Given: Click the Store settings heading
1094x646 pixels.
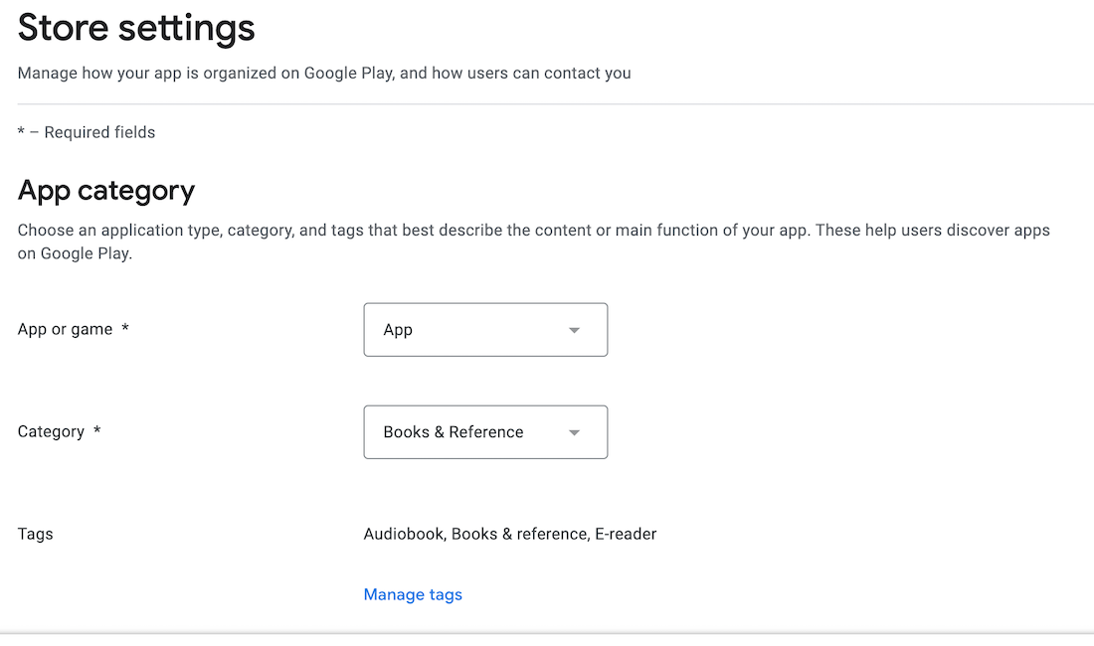Looking at the screenshot, I should [x=136, y=28].
